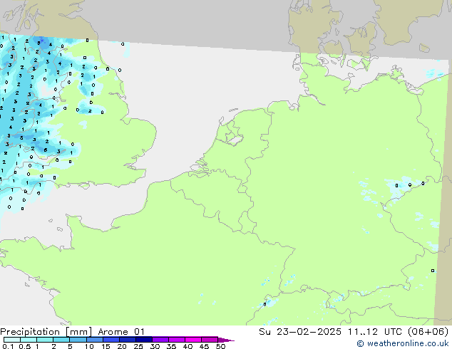Click the 0.5–1 mm legend color swatch
Viewport: 452px width, 349px height.
click(29, 340)
